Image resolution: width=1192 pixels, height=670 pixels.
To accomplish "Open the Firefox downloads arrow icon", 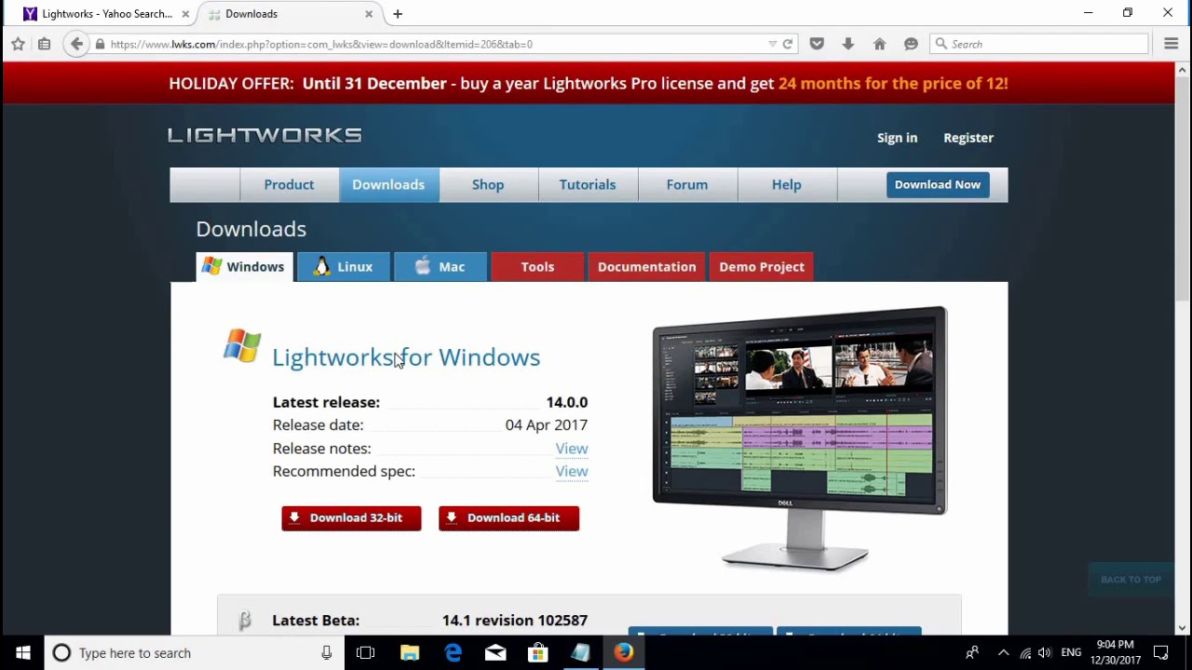I will 847,44.
